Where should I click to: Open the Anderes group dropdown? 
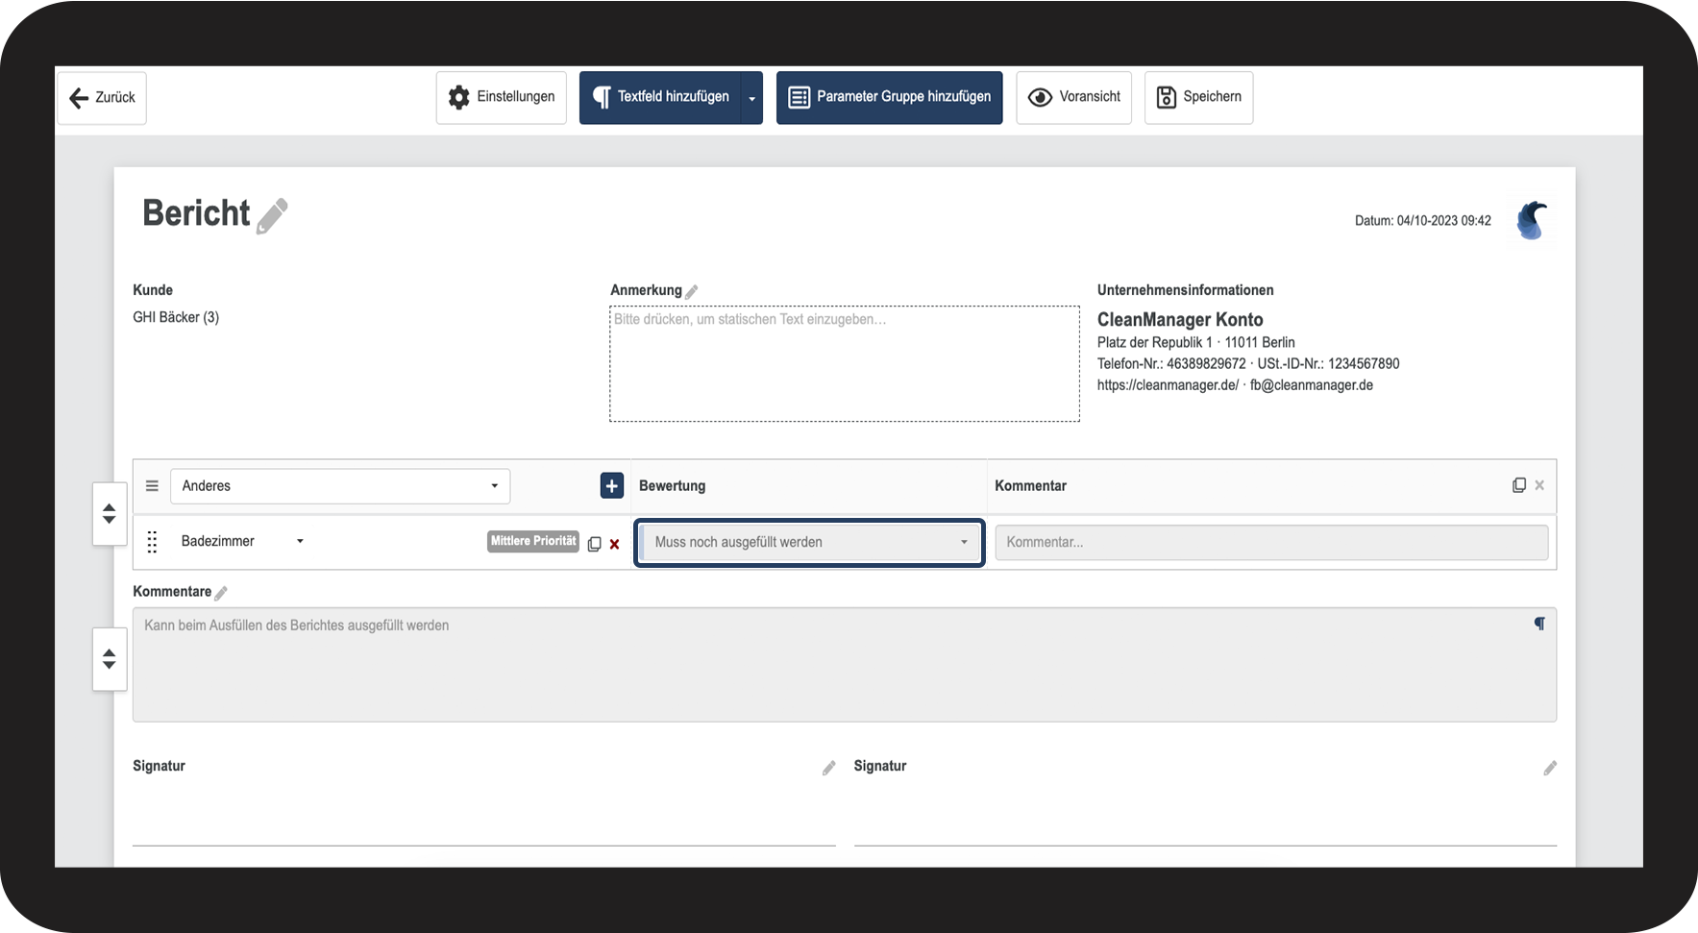(x=340, y=486)
